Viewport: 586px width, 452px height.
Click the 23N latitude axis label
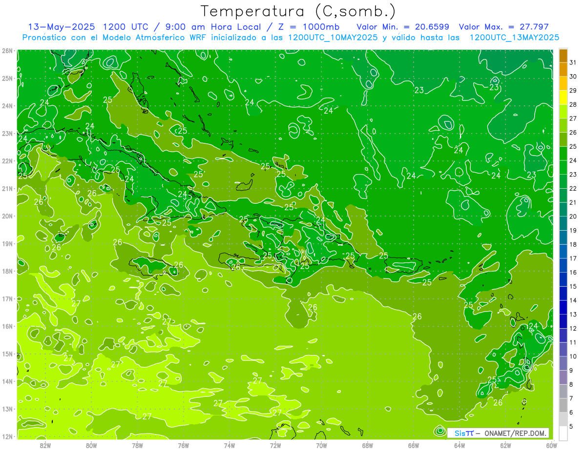7,133
